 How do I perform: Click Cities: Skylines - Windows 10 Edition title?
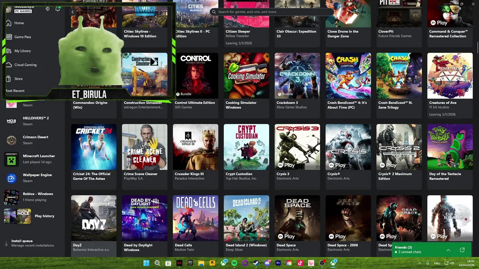point(140,34)
